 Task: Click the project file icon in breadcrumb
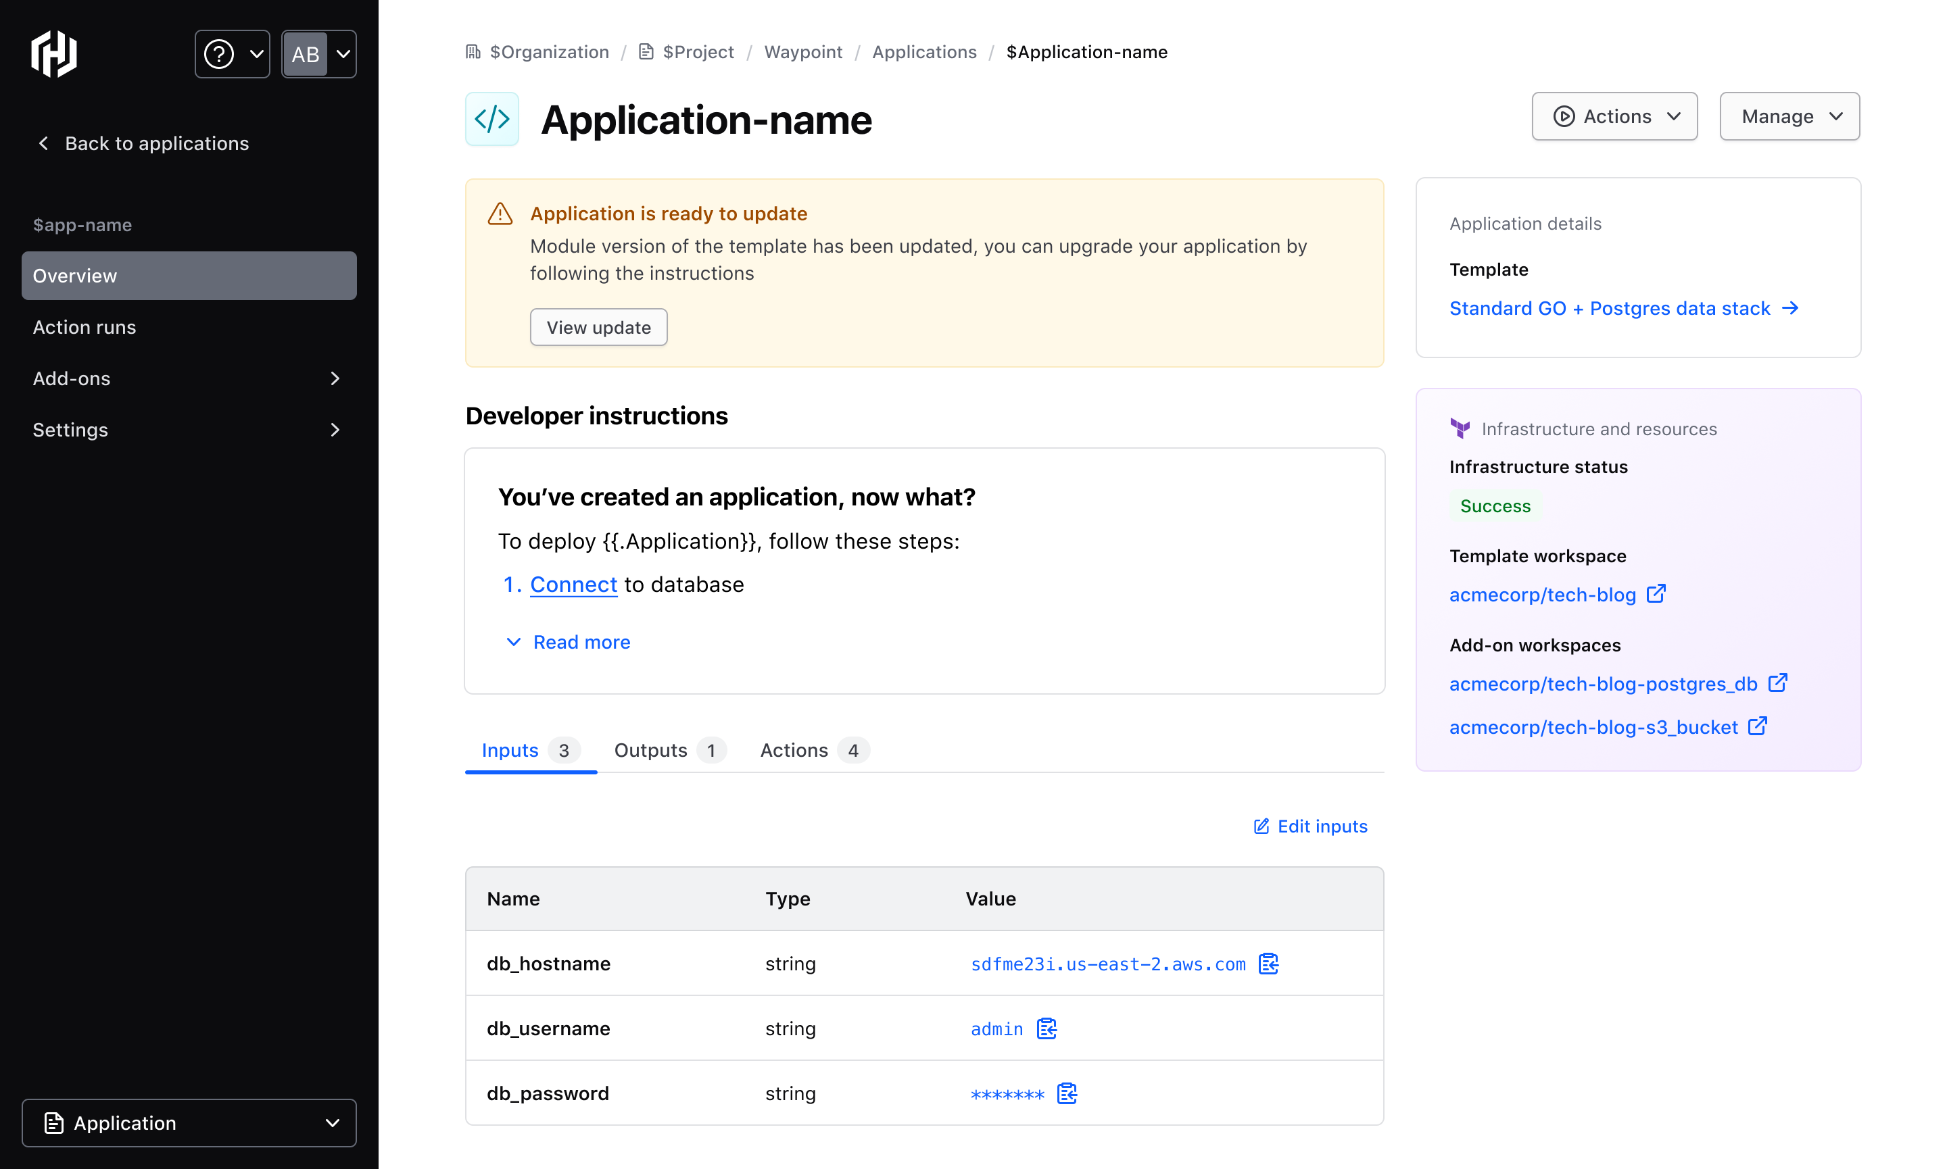646,52
